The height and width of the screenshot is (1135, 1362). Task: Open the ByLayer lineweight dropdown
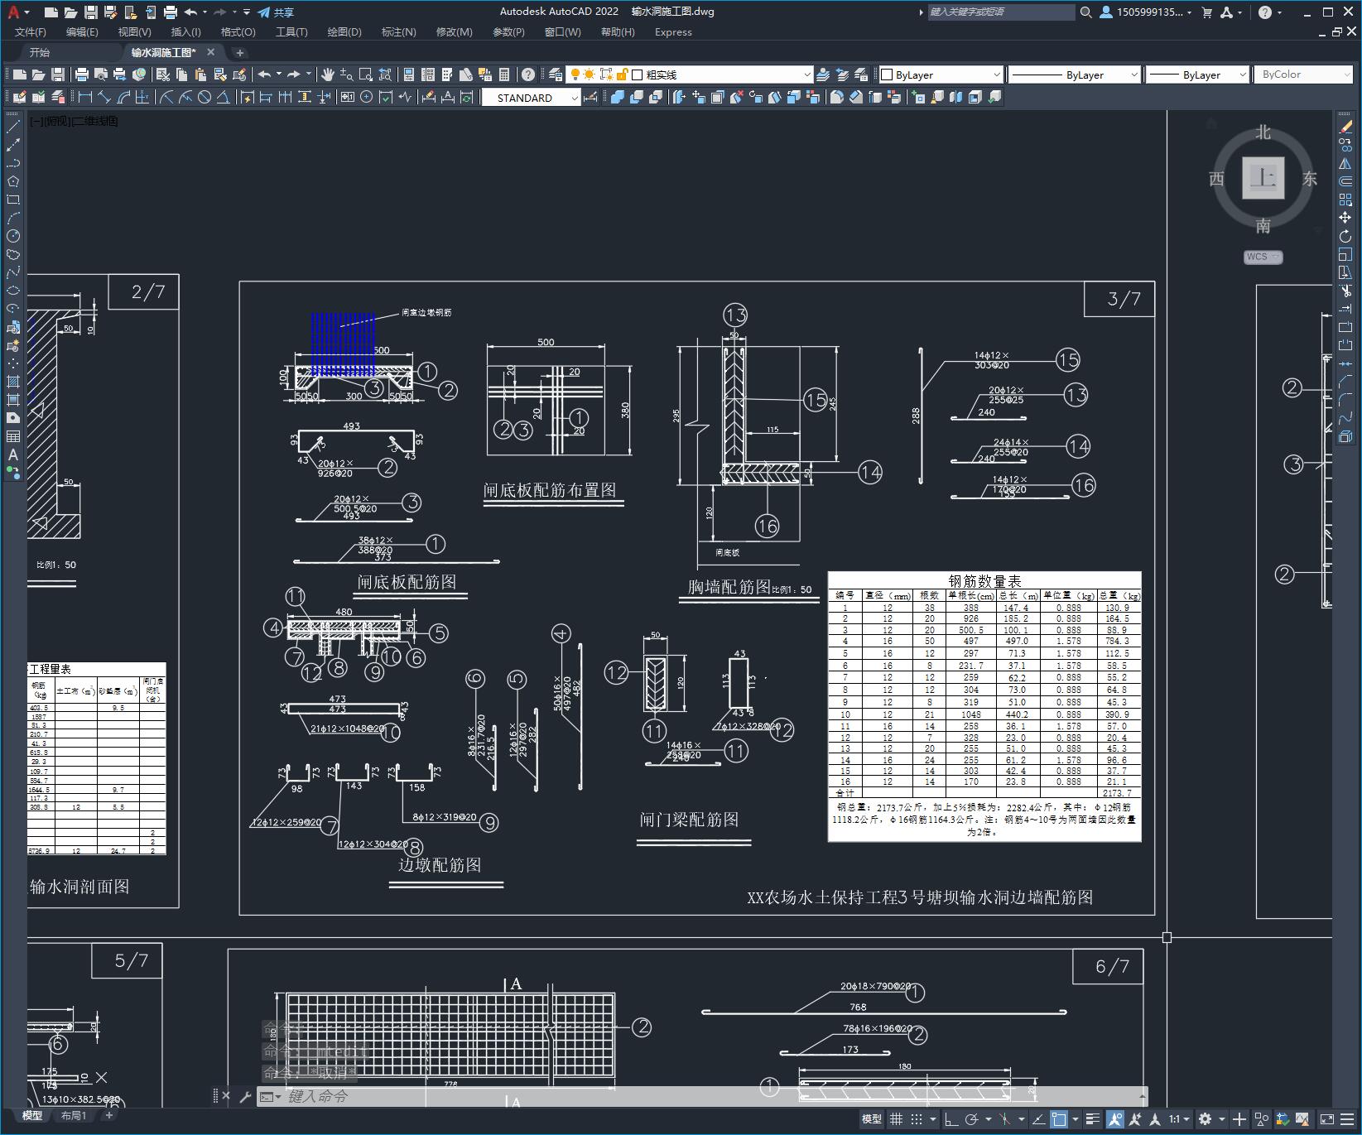click(x=1197, y=75)
